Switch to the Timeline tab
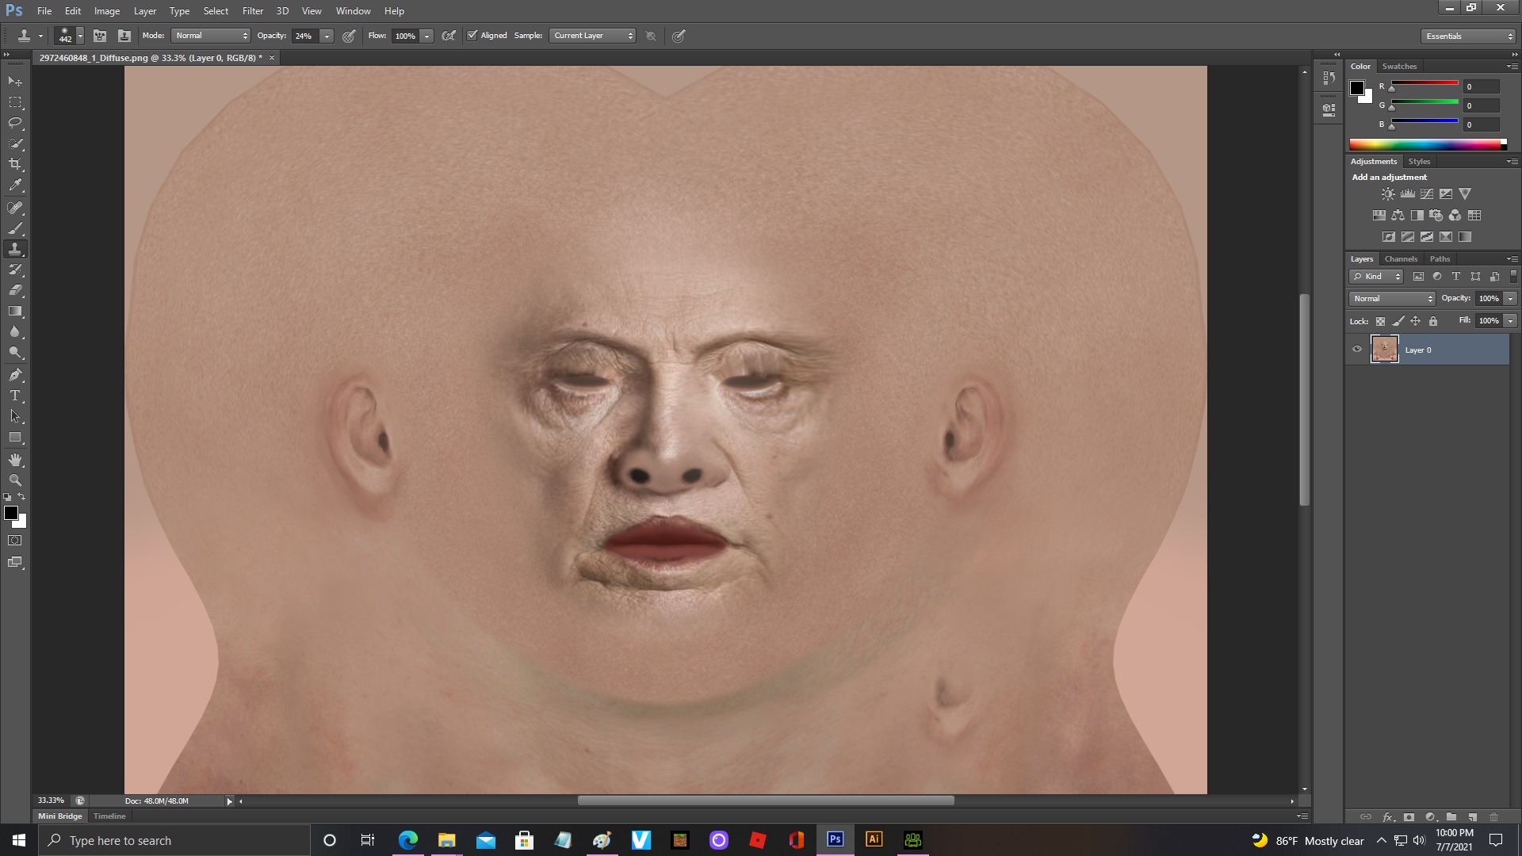This screenshot has height=856, width=1522. 109,816
